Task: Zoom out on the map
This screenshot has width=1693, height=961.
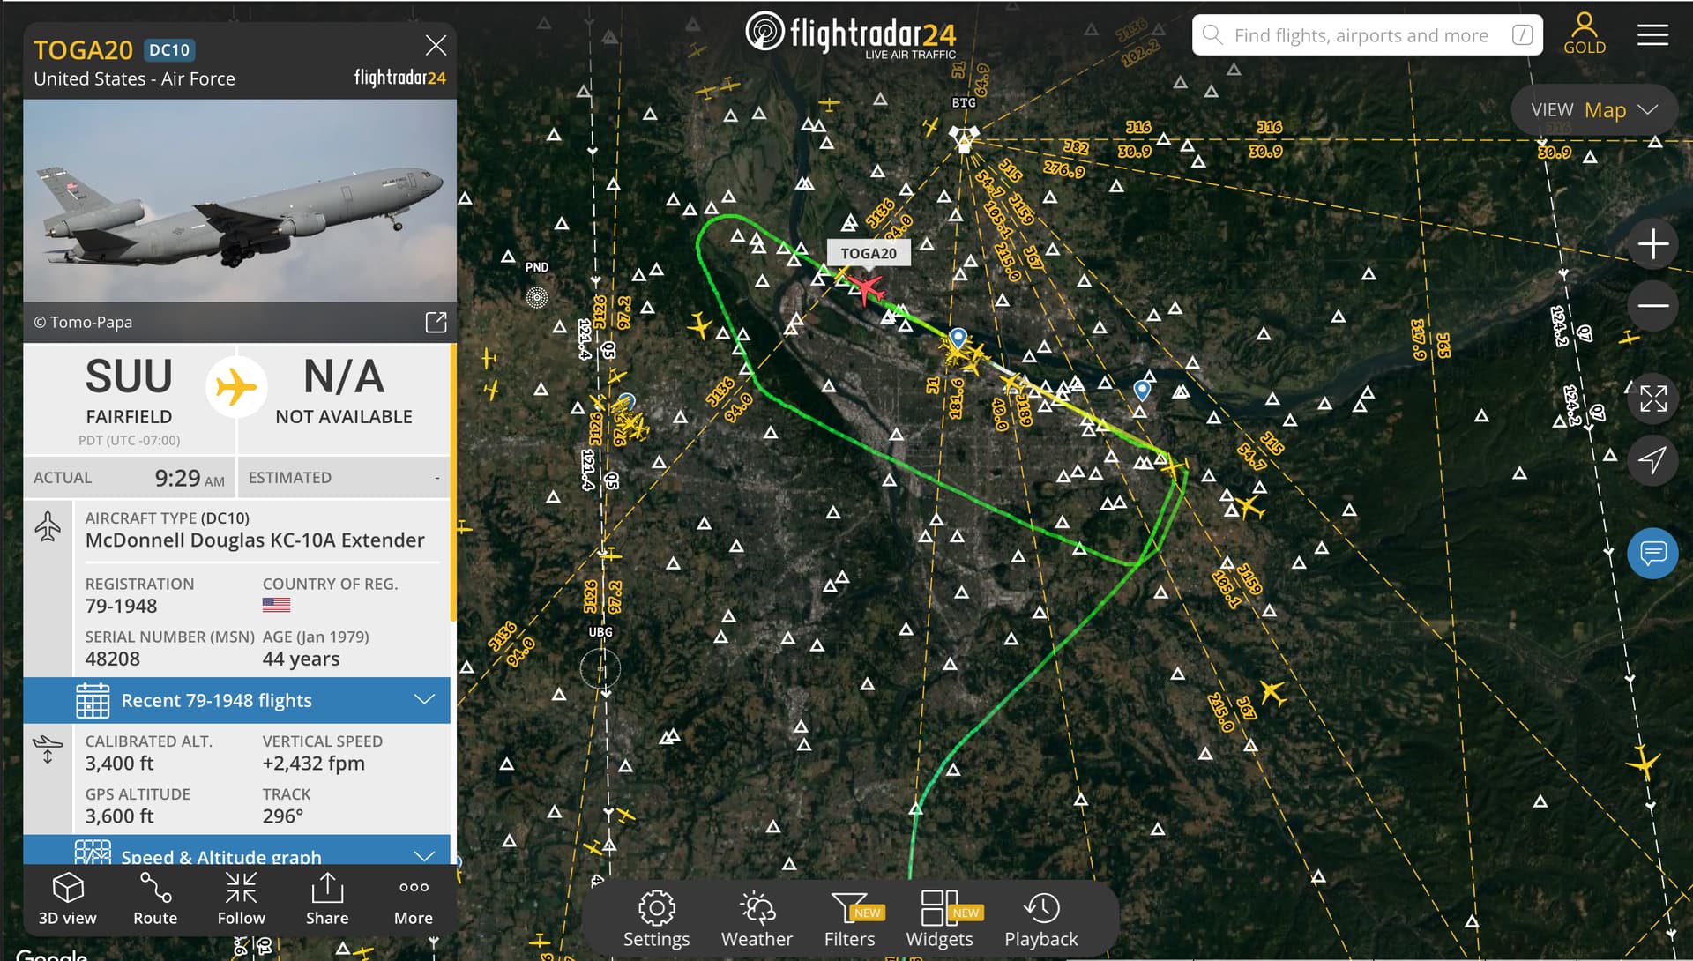Action: (1652, 305)
